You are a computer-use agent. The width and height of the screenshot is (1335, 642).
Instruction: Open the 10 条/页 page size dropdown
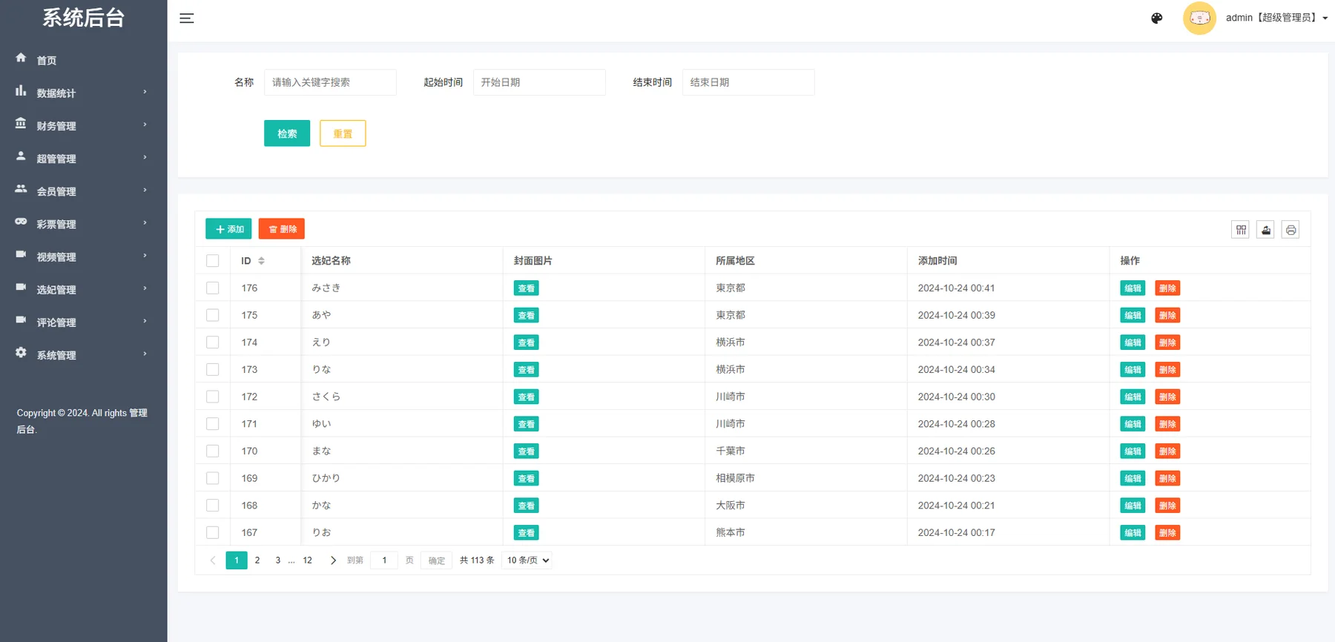pyautogui.click(x=527, y=560)
